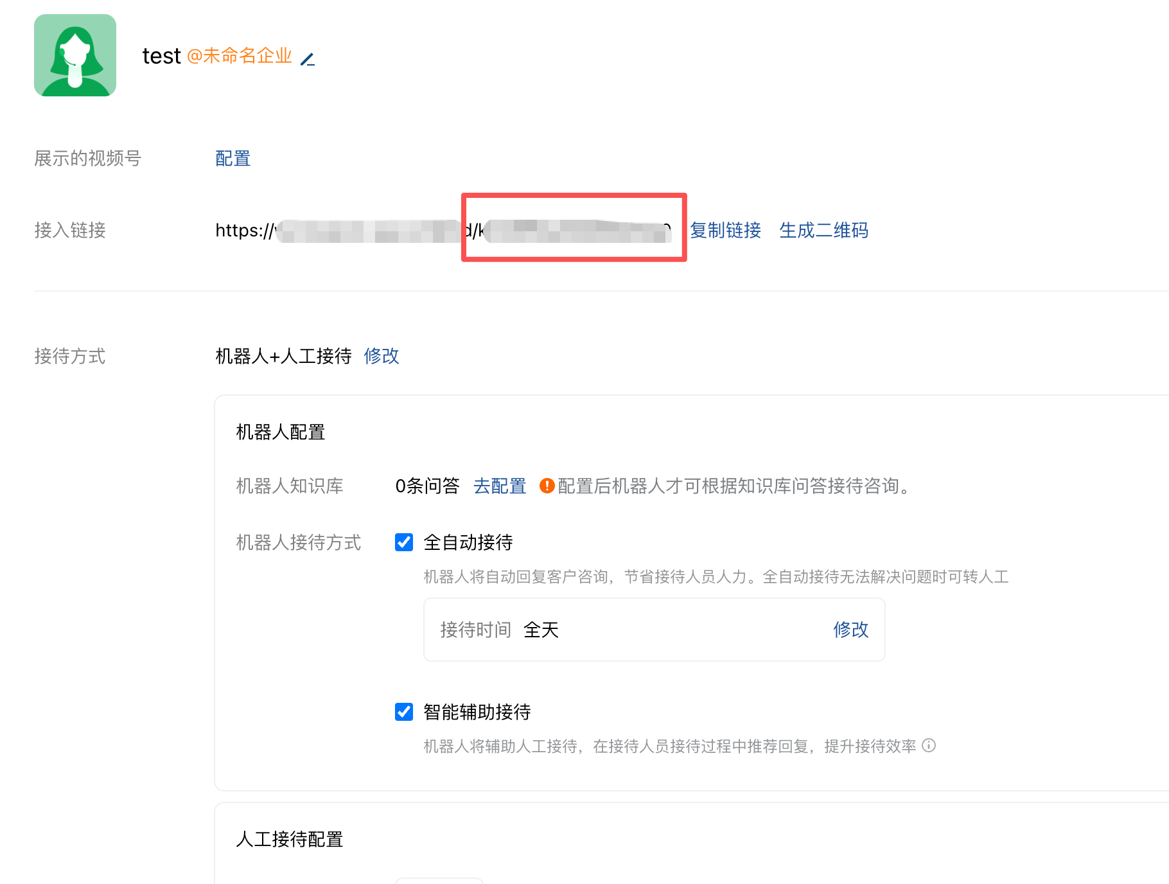Click the orange warning icon near 去配置
Viewport: 1169px width, 884px height.
coord(547,486)
